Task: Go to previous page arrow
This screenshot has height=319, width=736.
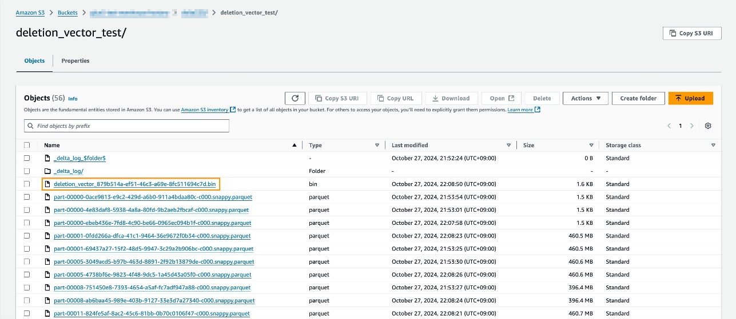Action: click(669, 126)
